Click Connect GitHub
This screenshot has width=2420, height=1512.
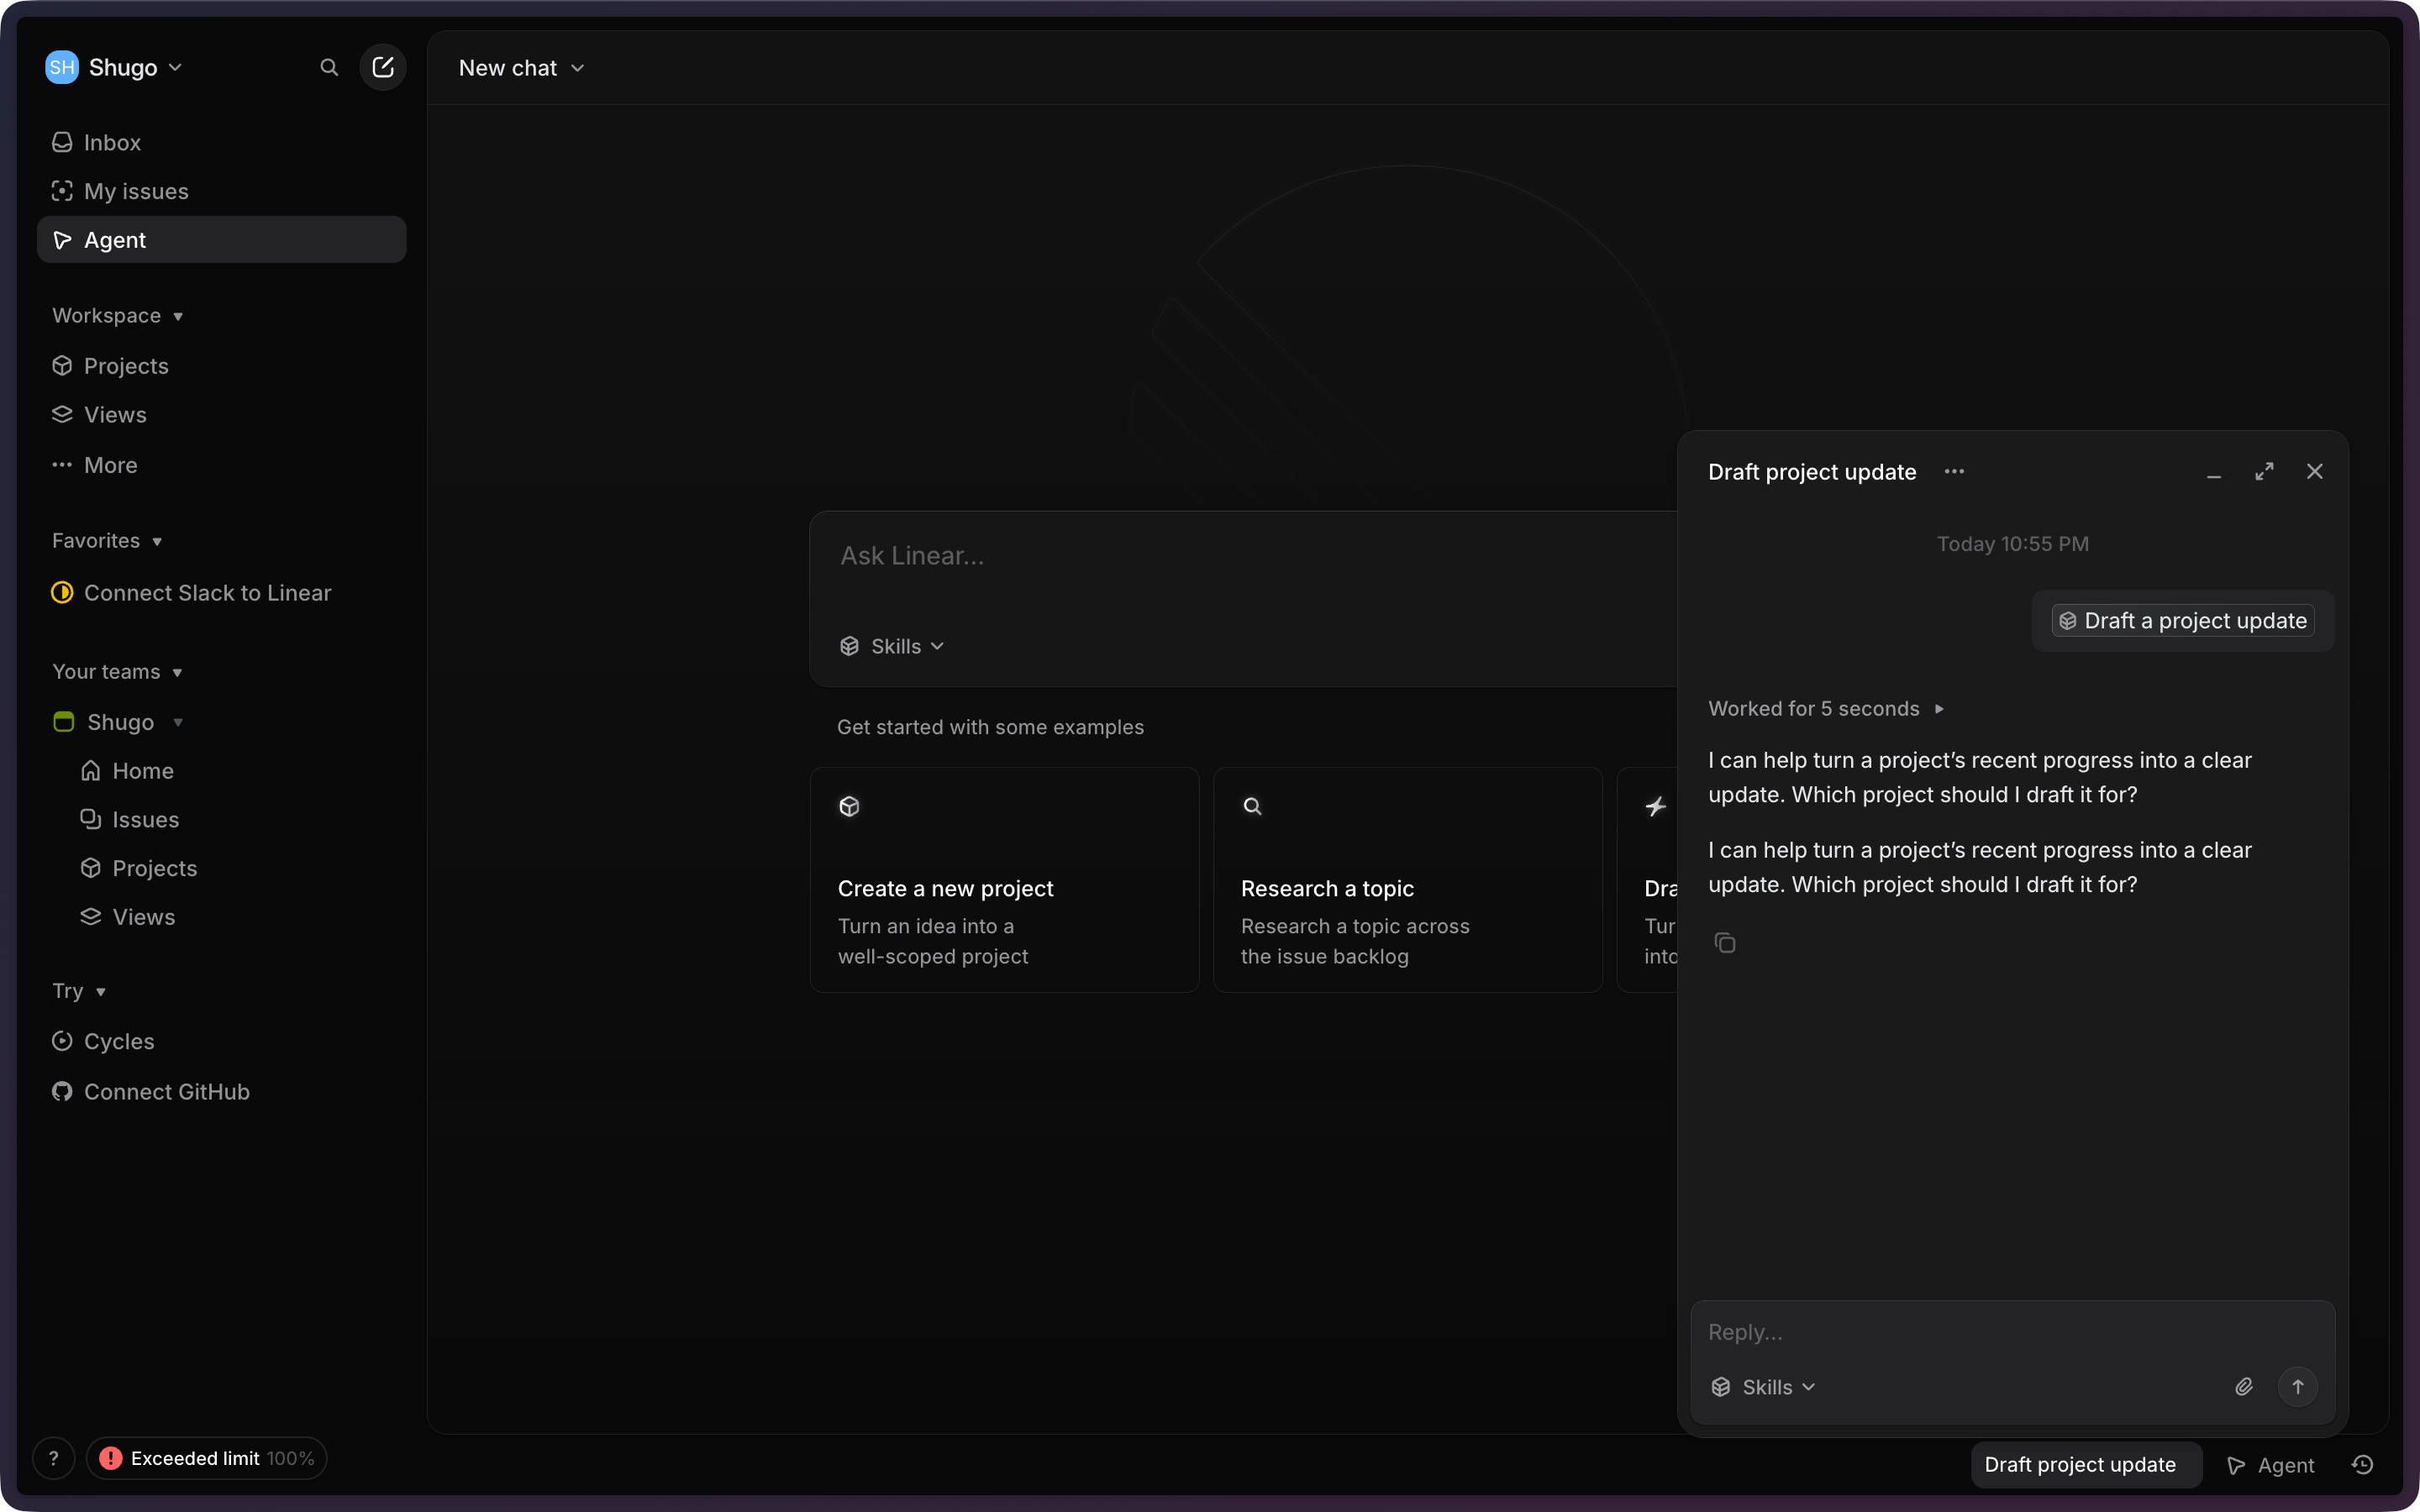221,1092
